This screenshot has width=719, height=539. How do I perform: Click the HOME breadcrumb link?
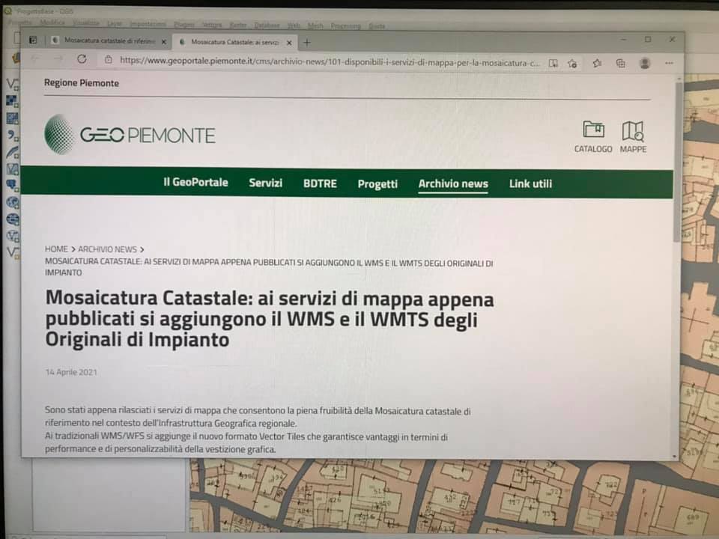(56, 249)
